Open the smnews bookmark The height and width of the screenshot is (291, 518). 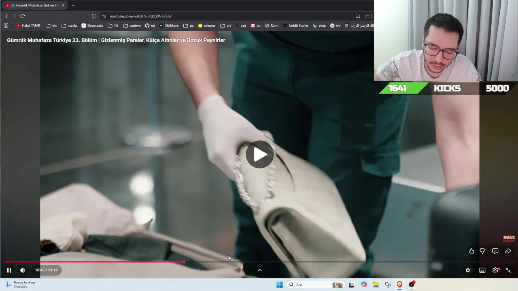click(207, 25)
